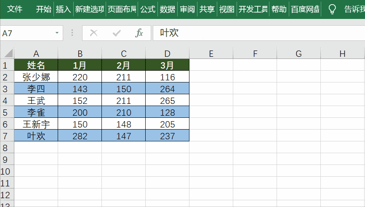Click the Insert Function fx icon
The height and width of the screenshot is (207, 365).
(139, 33)
